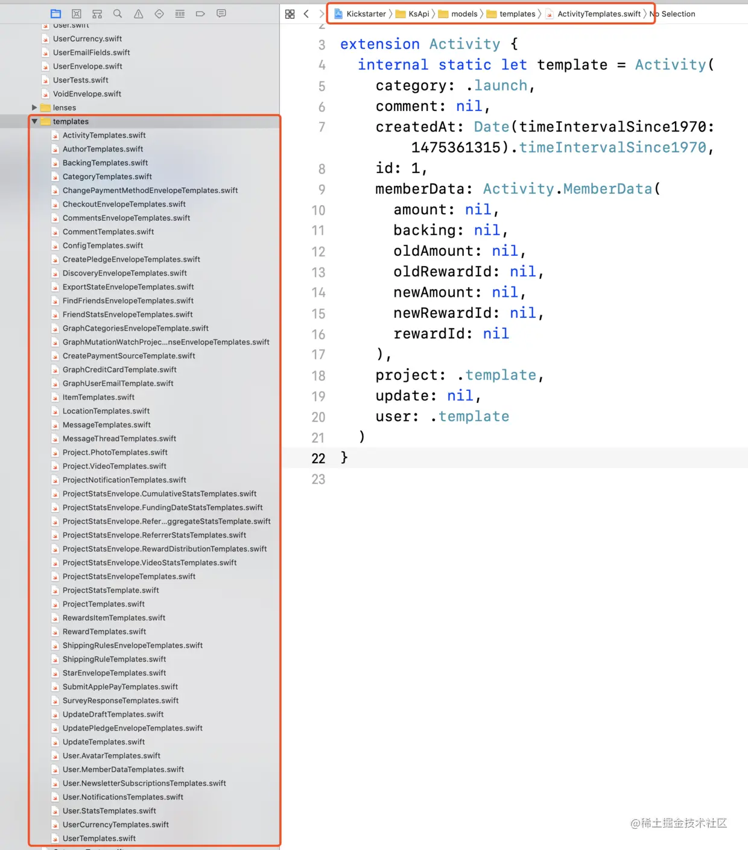Open ConfigTemplates.swift file

coord(103,246)
